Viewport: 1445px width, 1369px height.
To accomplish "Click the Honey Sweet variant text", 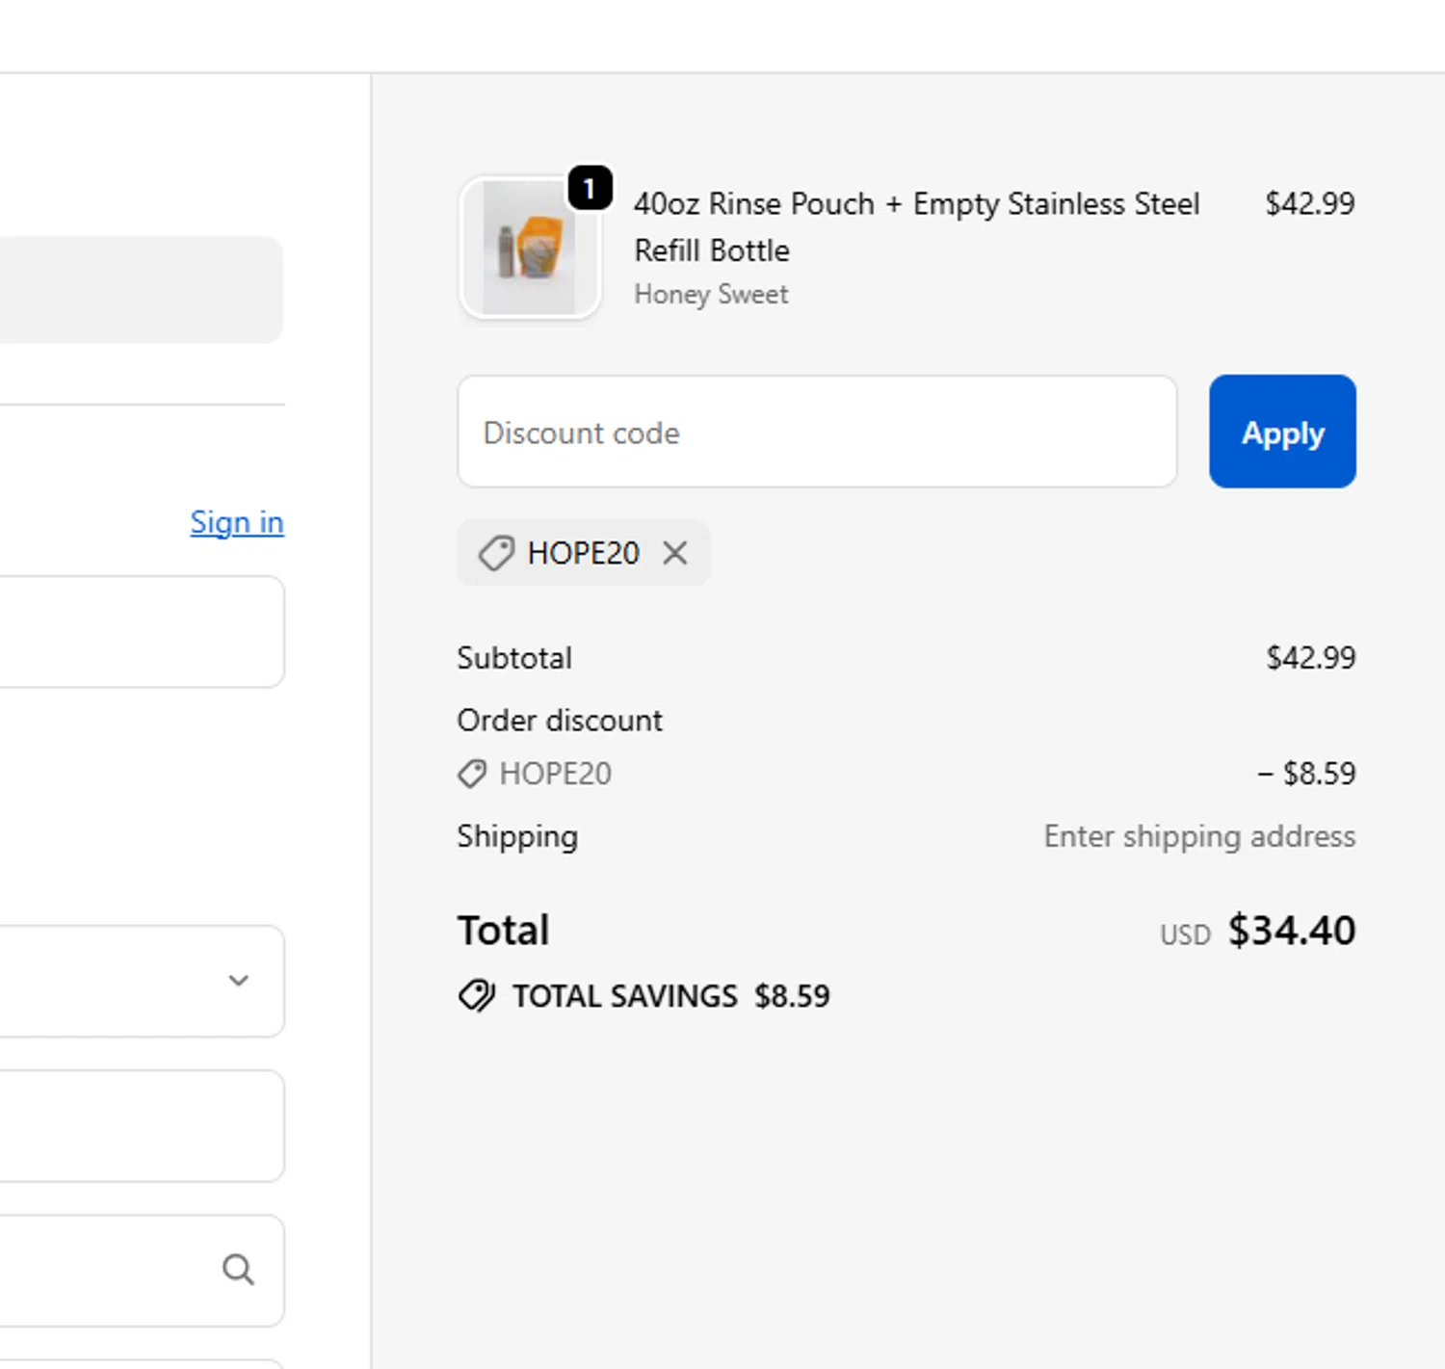I will (711, 294).
